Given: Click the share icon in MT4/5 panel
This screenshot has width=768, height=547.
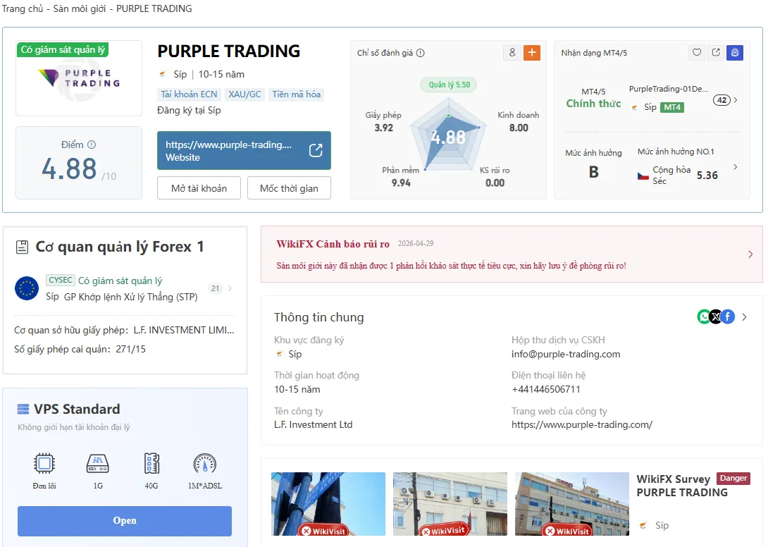Looking at the screenshot, I should click(716, 52).
